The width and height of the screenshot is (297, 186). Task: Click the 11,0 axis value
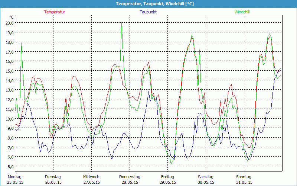pyautogui.click(x=9, y=109)
